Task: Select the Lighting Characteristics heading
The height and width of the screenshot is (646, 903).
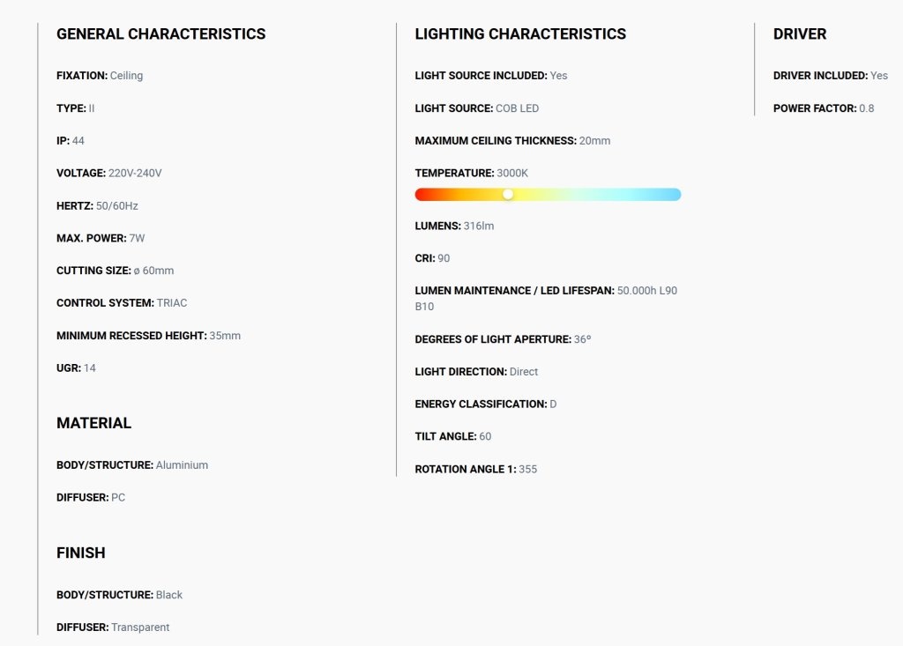Action: point(520,34)
